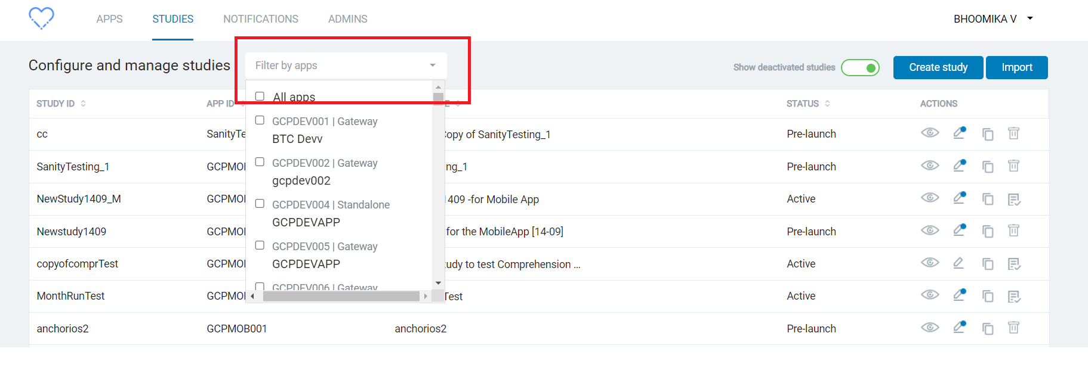
Task: Edit the MonthRunTest study
Action: click(960, 295)
